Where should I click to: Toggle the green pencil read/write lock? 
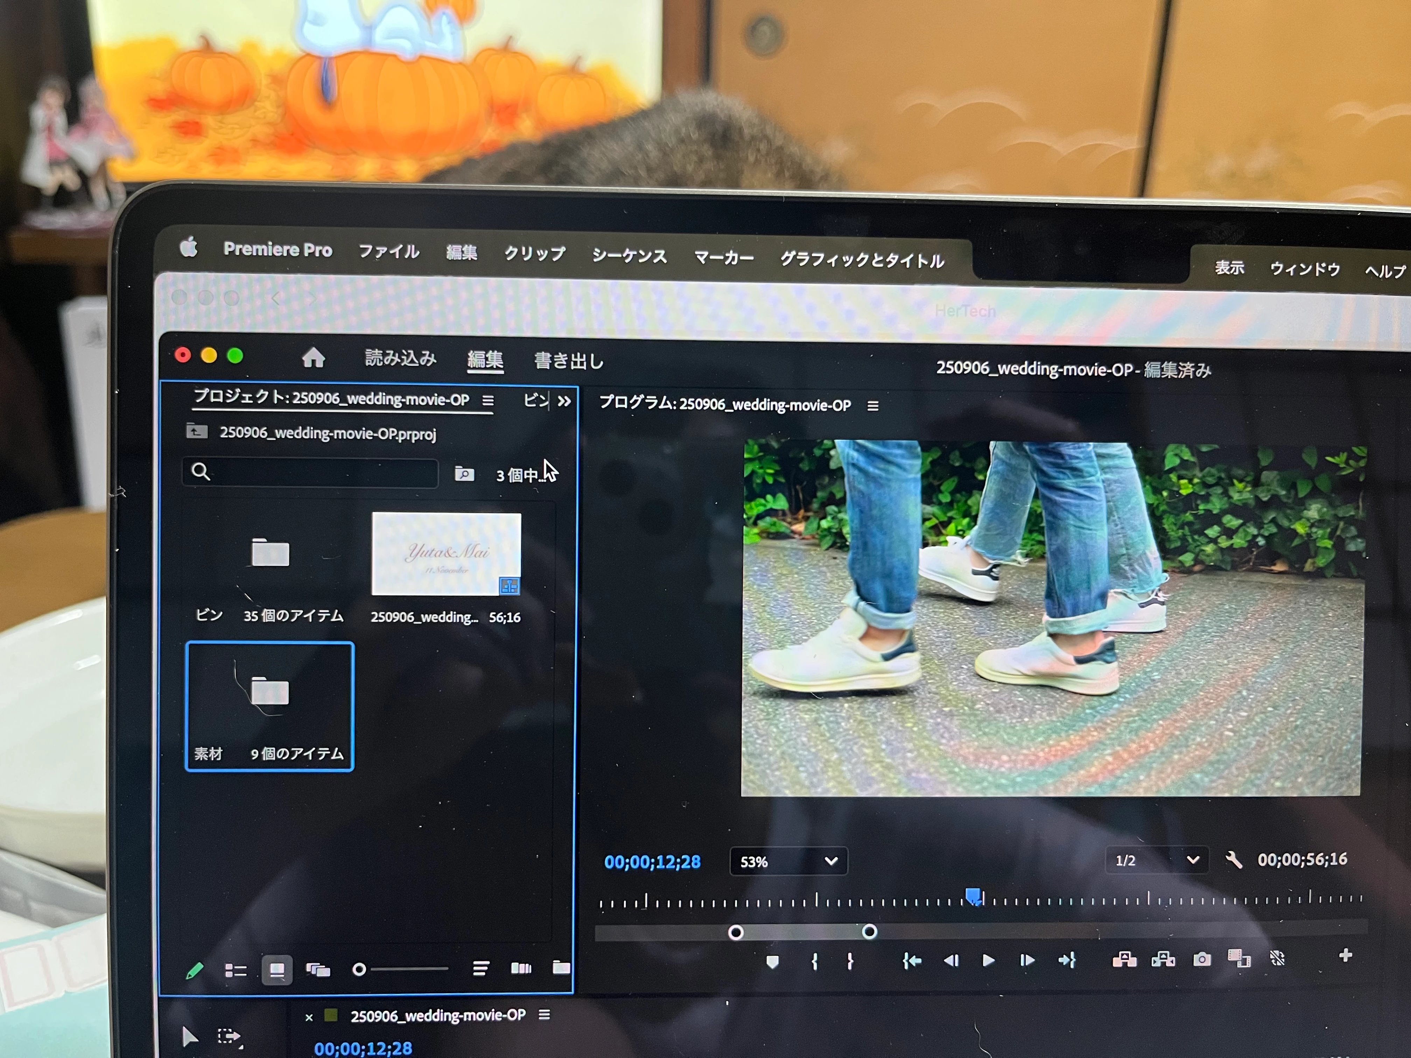pyautogui.click(x=195, y=971)
